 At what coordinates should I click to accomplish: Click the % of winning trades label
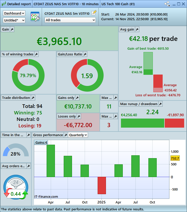pyautogui.click(x=18, y=54)
